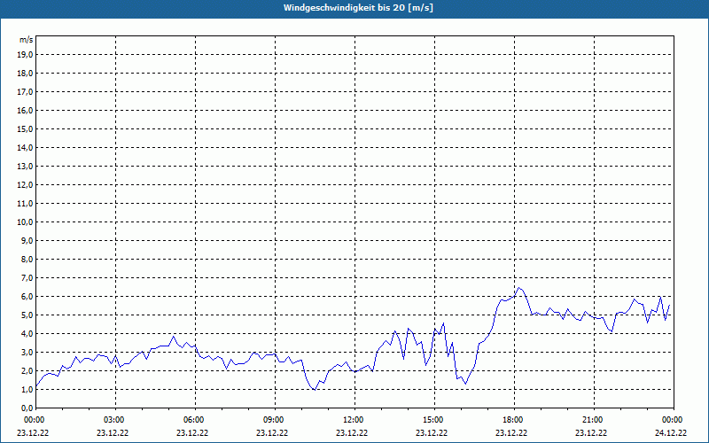The image size is (709, 443).
Task: Click the m/s unit label on axis
Action: (26, 40)
